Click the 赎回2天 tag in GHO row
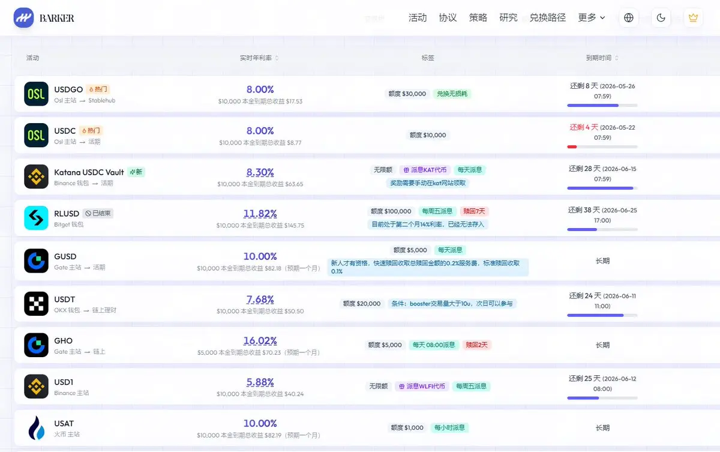The image size is (720, 452). point(476,345)
